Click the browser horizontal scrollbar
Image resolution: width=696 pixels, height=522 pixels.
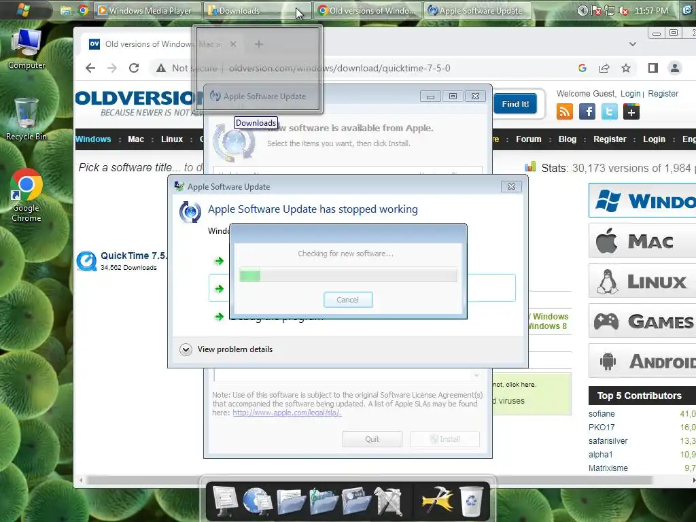click(x=370, y=481)
